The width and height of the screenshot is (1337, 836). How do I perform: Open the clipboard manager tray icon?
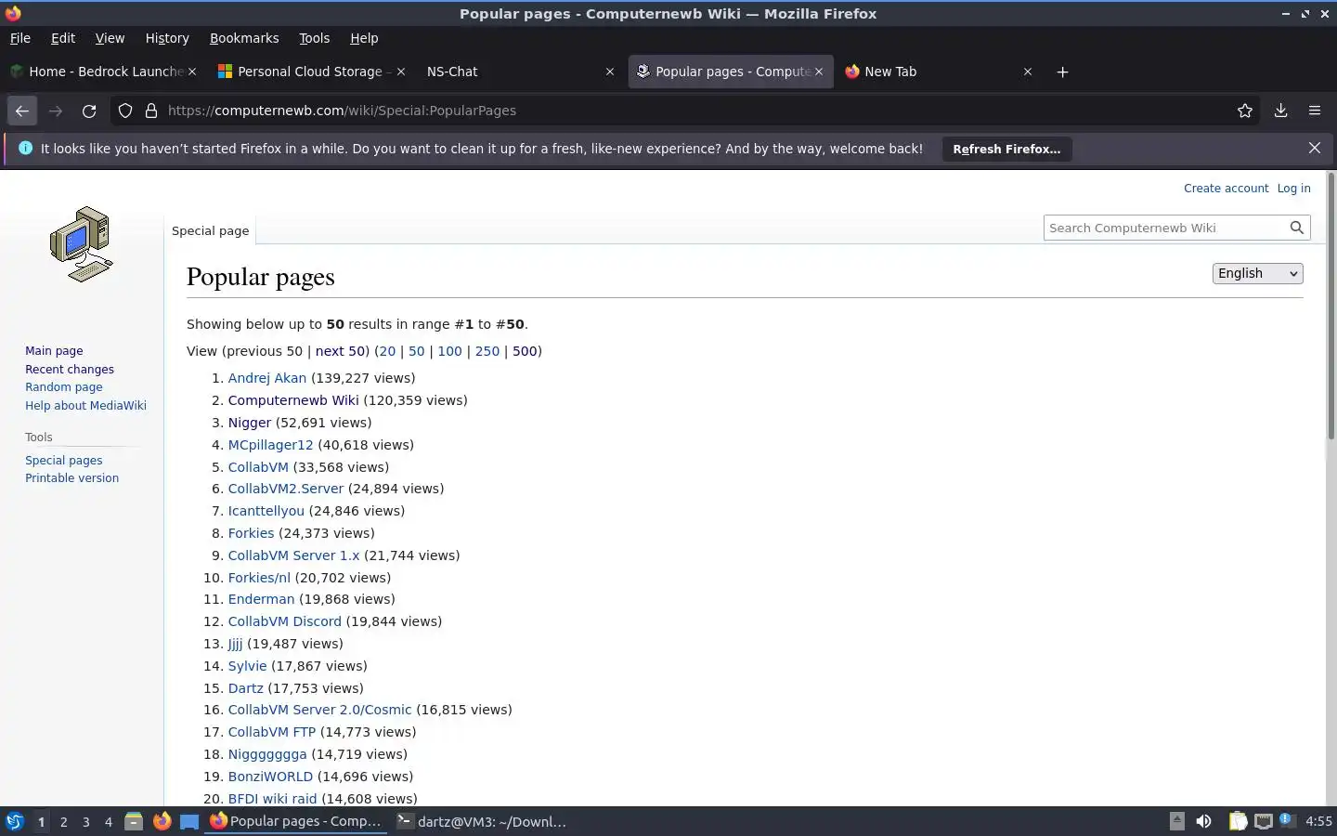point(1238,821)
